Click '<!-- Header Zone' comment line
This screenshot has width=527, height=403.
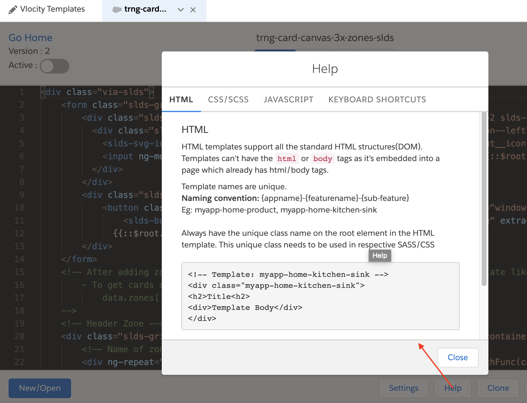[x=111, y=323]
